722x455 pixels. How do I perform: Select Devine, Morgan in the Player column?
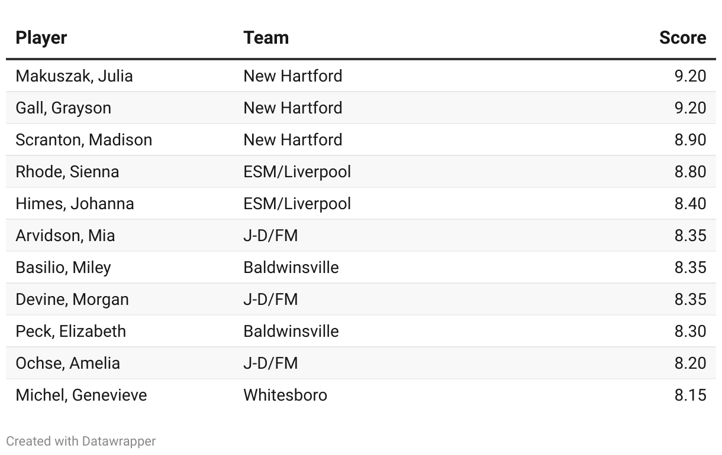72,300
